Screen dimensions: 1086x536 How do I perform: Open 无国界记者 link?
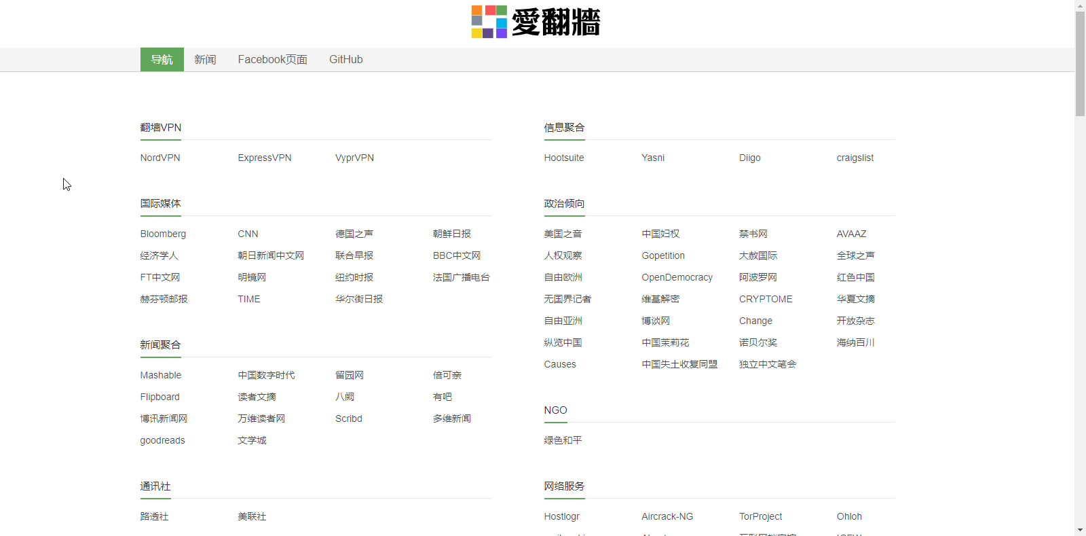[567, 299]
